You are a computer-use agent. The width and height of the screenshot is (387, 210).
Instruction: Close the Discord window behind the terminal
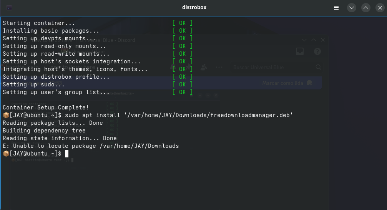(323, 40)
